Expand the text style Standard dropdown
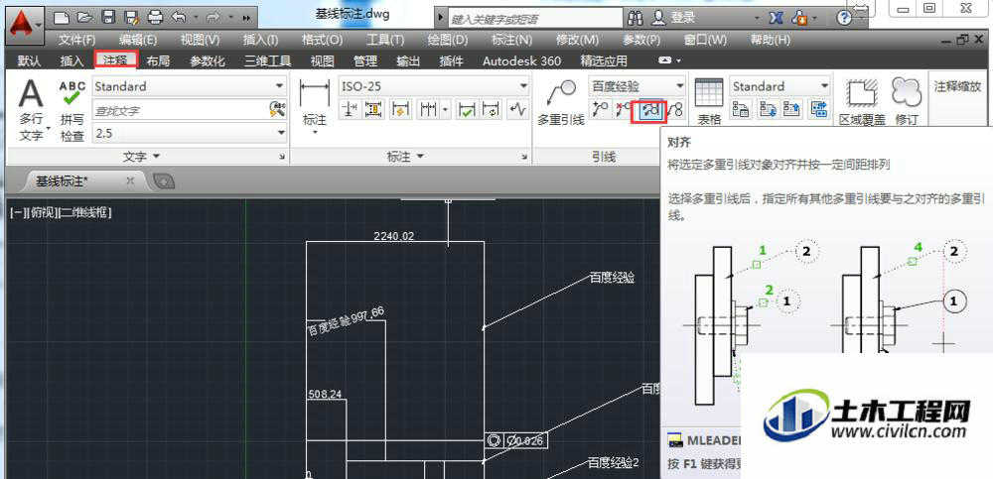993x479 pixels. tap(280, 86)
